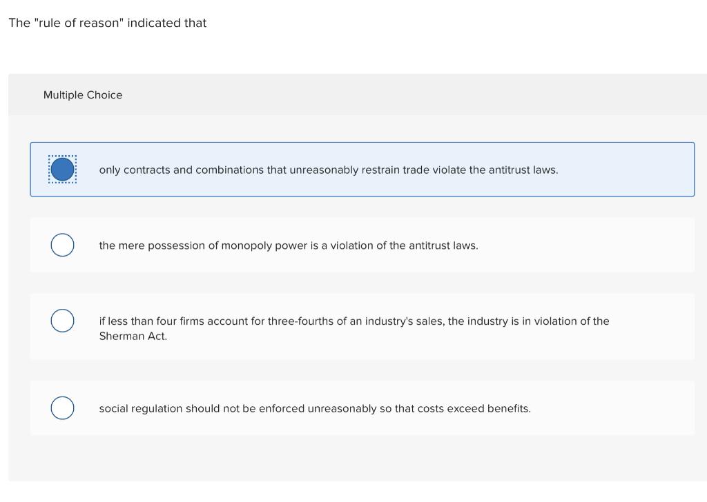Click the Multiple Choice header label

click(83, 94)
